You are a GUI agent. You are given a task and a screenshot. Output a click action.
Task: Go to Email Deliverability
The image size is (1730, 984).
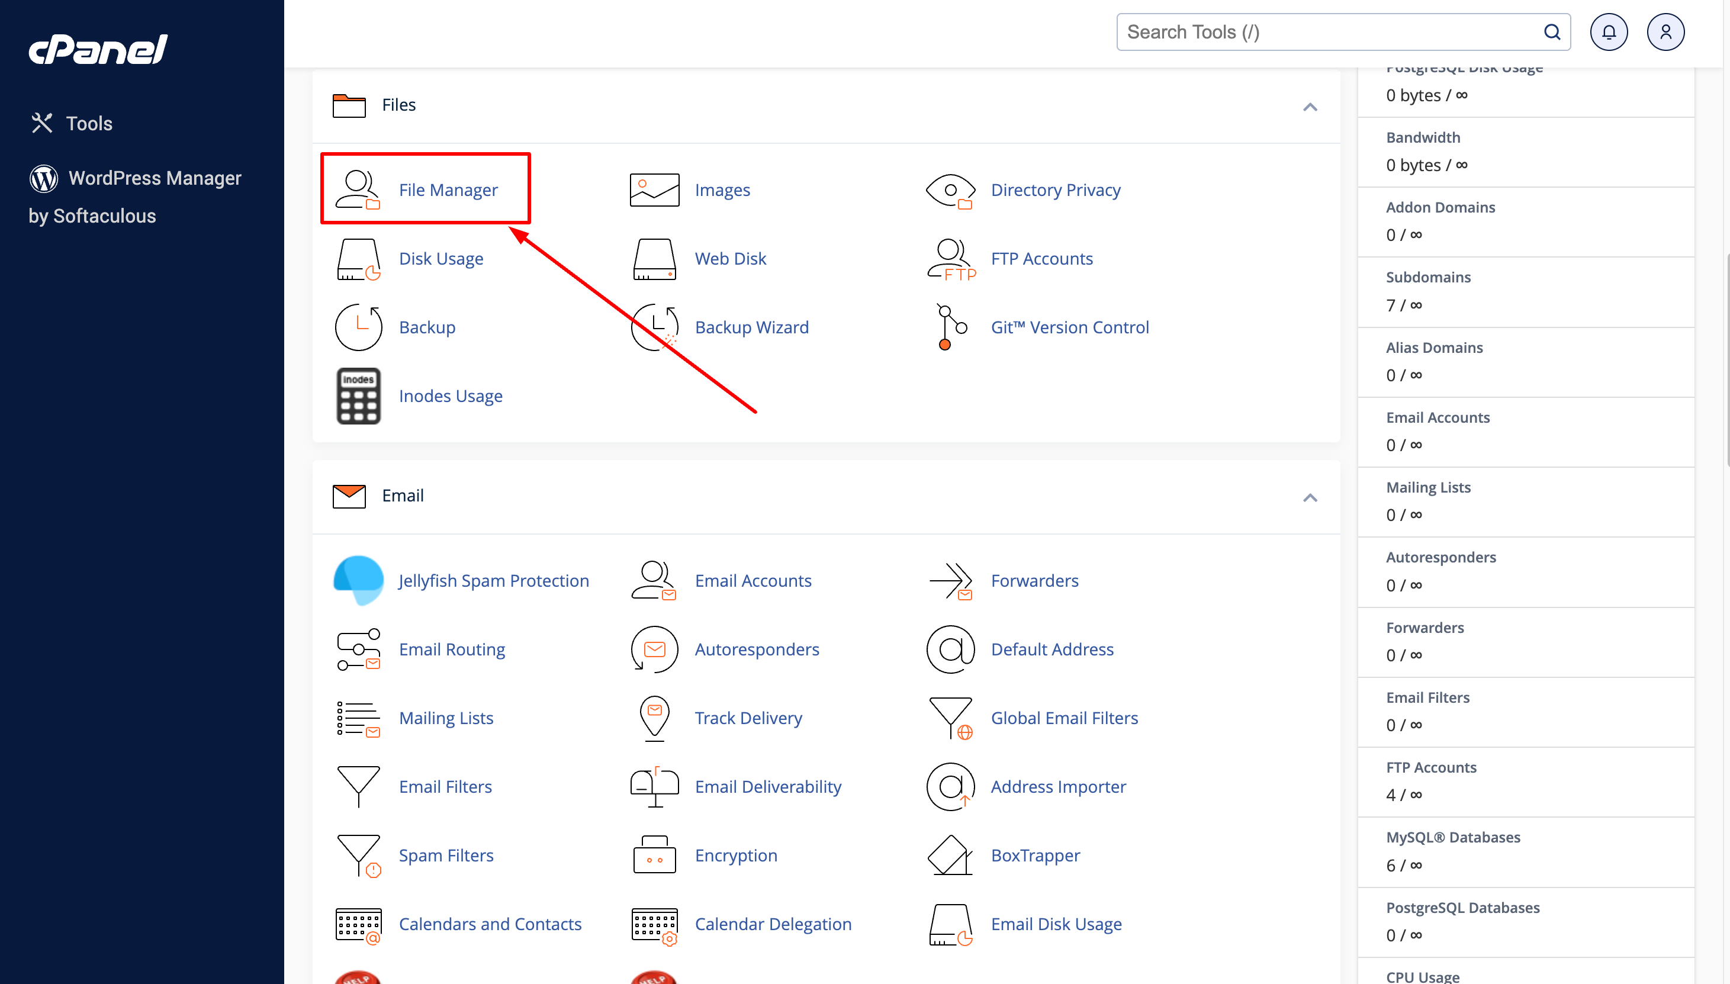click(x=768, y=787)
